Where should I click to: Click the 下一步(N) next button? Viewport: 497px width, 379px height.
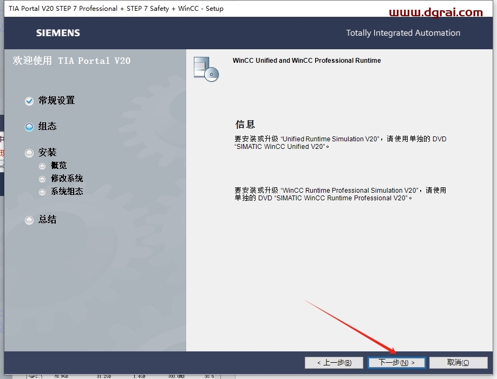[396, 363]
